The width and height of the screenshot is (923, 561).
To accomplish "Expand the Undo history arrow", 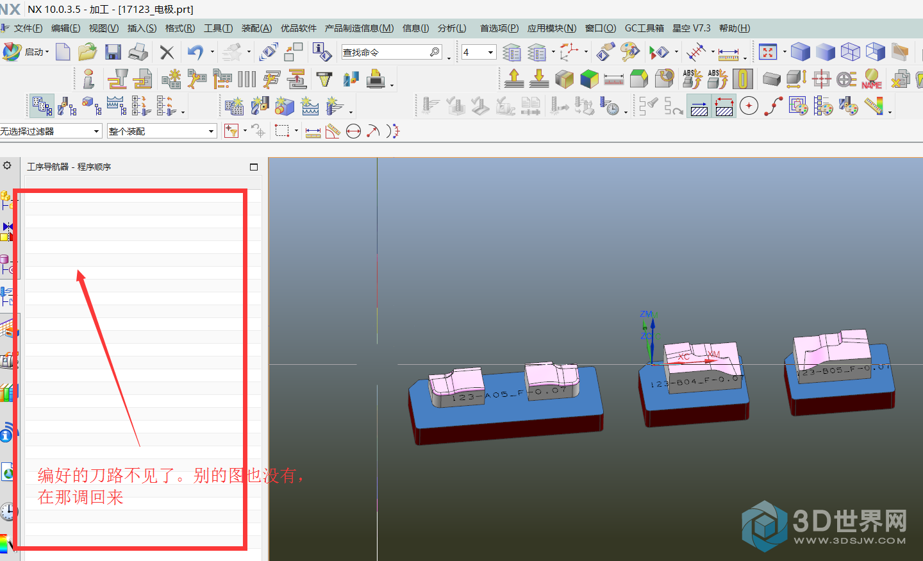I will (x=212, y=52).
